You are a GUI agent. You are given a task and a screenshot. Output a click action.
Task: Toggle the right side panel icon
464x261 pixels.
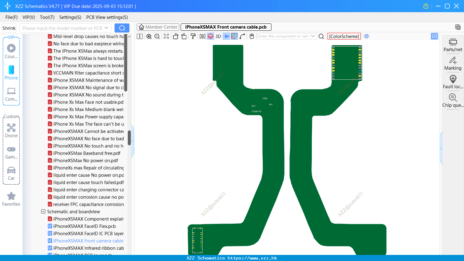(434, 37)
